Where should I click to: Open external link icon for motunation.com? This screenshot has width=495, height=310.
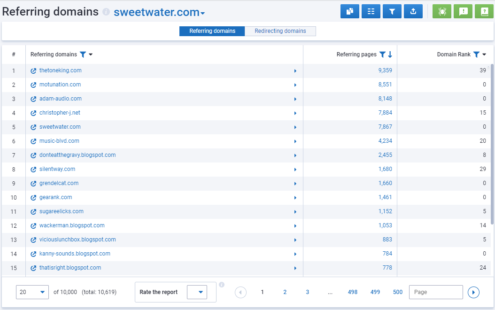(33, 85)
